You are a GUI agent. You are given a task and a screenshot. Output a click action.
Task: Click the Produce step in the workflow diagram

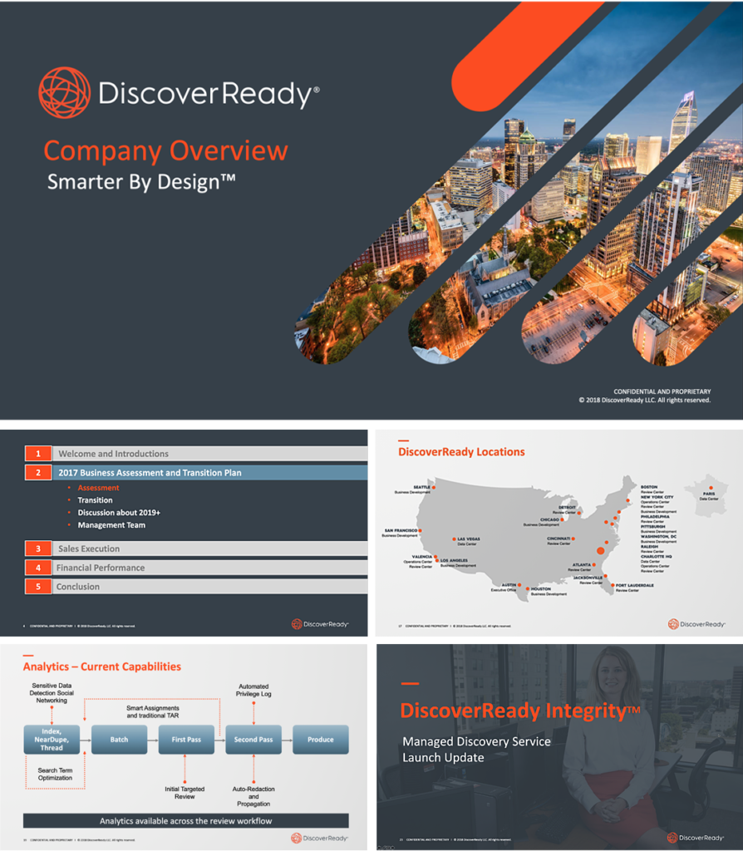[321, 740]
